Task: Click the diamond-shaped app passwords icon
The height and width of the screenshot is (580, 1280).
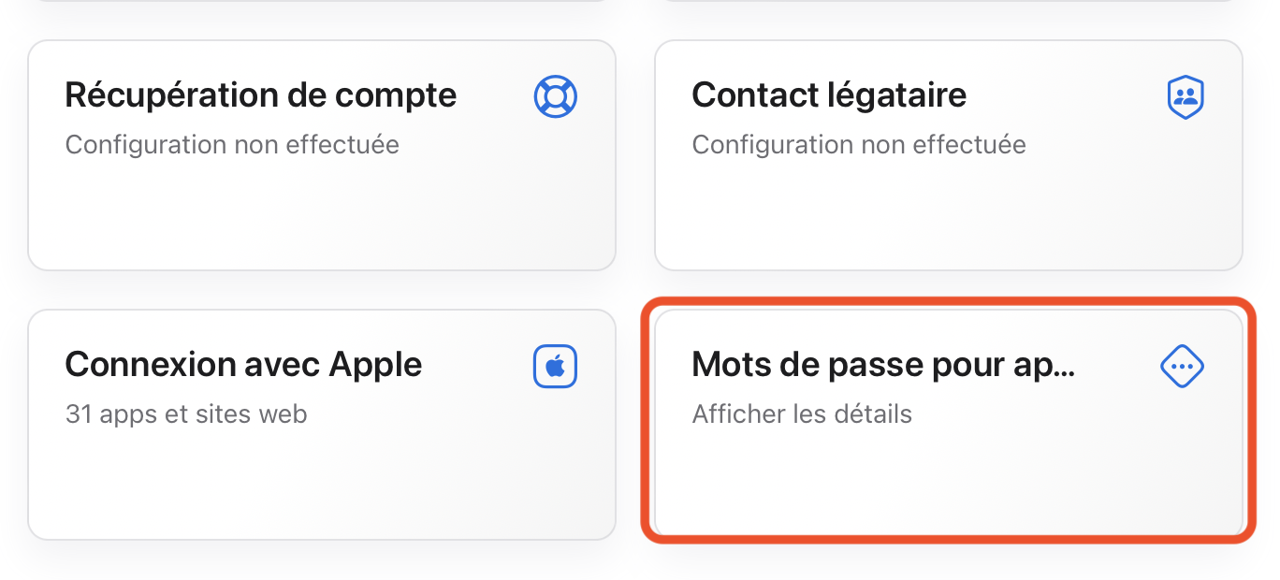Action: coord(1182,366)
